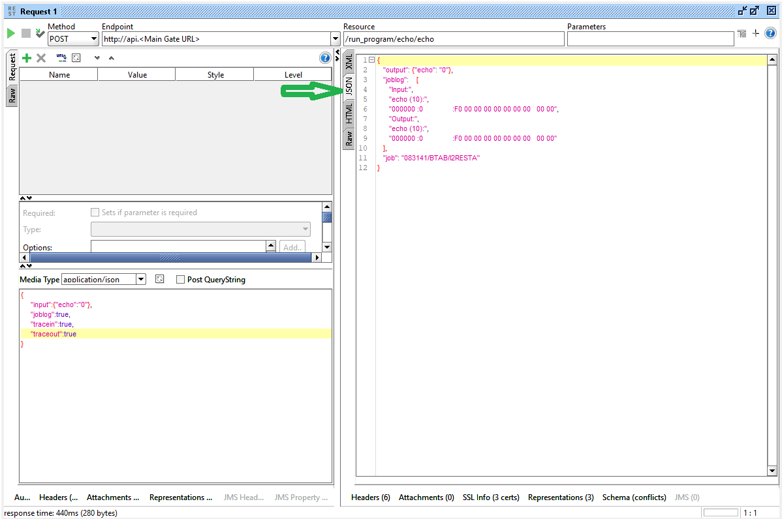Viewport: 782px width, 519px height.
Task: Open help icon beside the Parameters field
Action: click(770, 33)
